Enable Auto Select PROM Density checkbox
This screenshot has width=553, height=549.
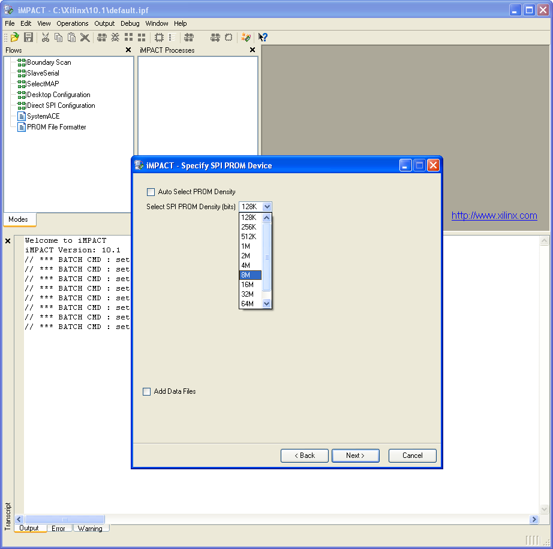[x=151, y=192]
